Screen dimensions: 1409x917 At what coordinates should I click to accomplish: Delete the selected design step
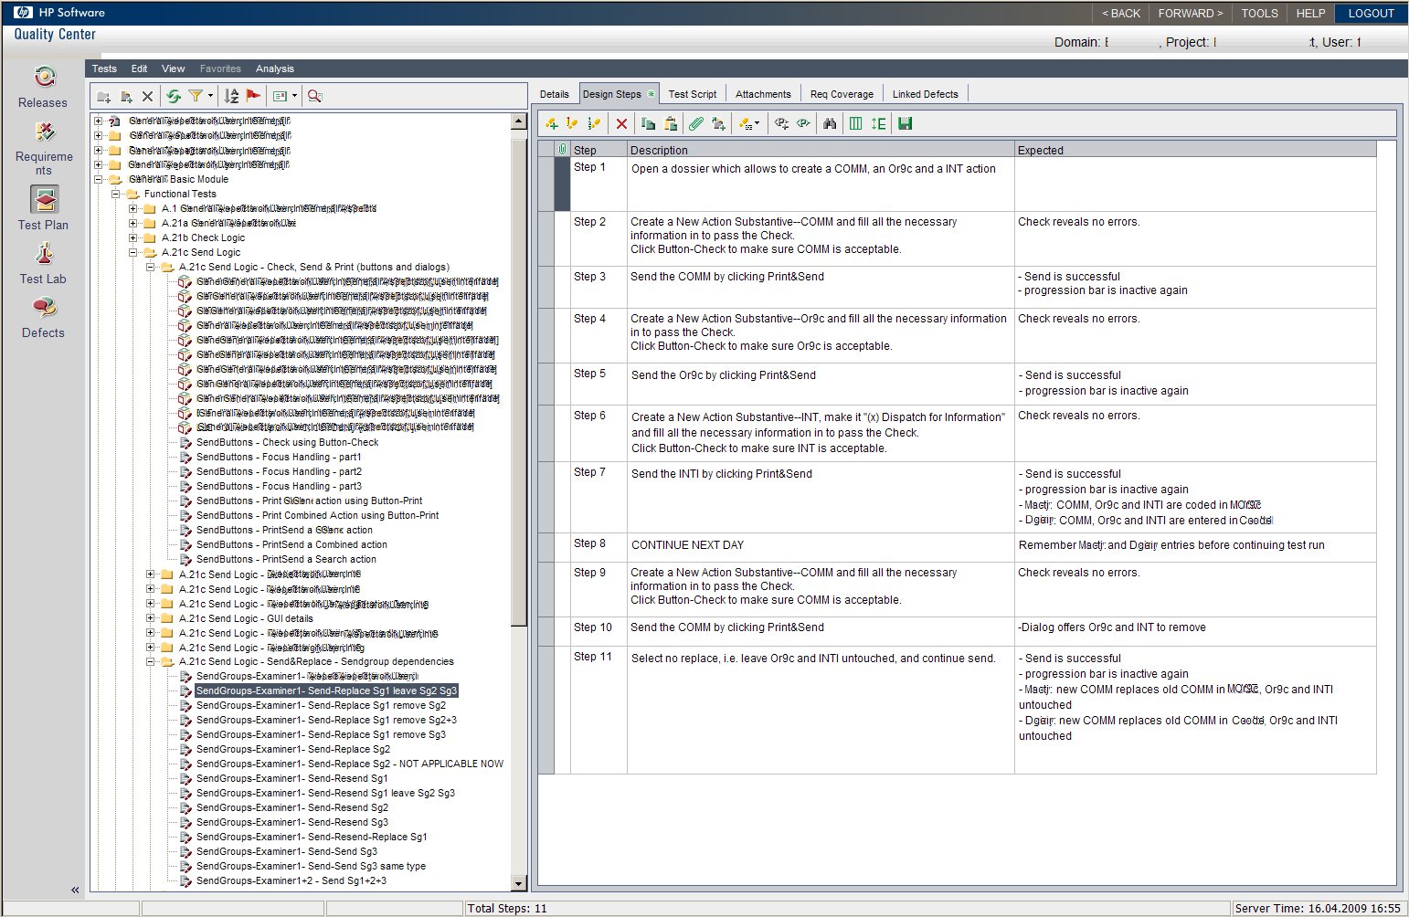pyautogui.click(x=621, y=123)
